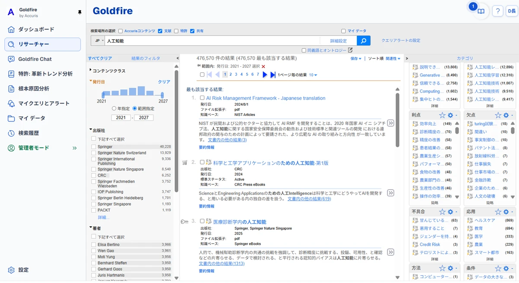Screen dimensions: 519x283
Task: Toggle the 特許 checkbox
Action: (x=176, y=31)
